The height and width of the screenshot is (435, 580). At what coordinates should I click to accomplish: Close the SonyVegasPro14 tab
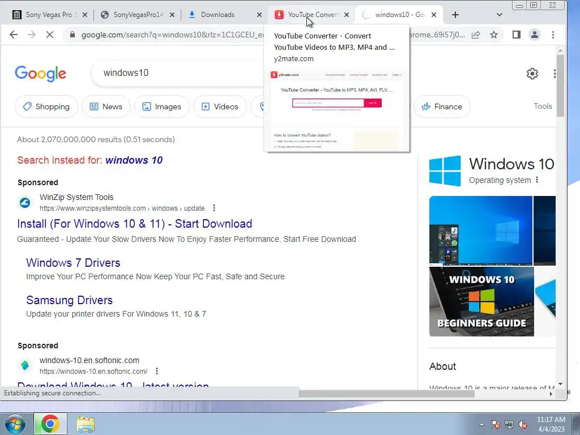pos(172,15)
